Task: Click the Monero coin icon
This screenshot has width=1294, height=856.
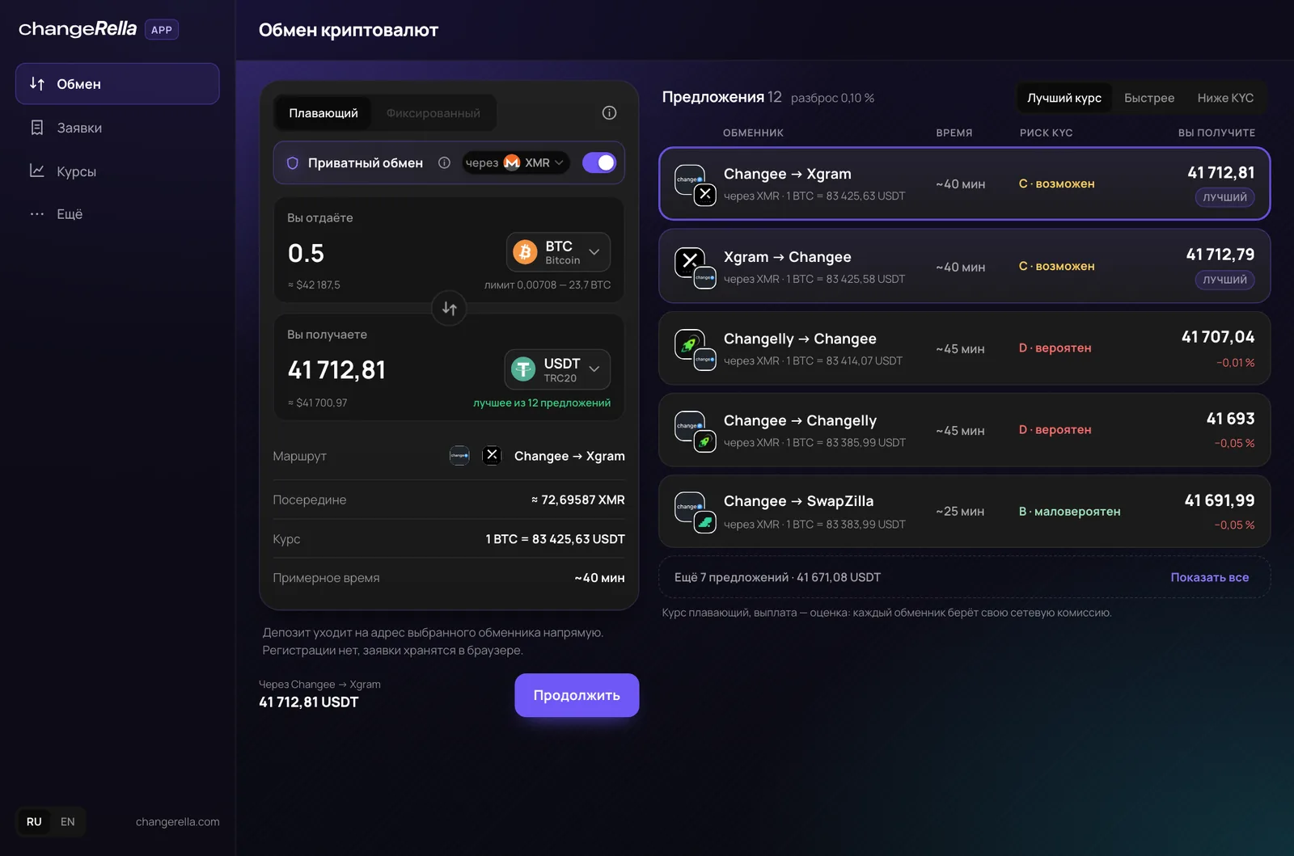Action: 512,162
